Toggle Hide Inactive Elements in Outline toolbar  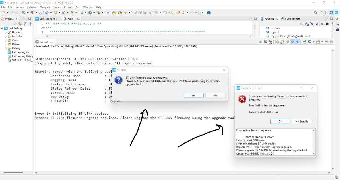click(327, 24)
